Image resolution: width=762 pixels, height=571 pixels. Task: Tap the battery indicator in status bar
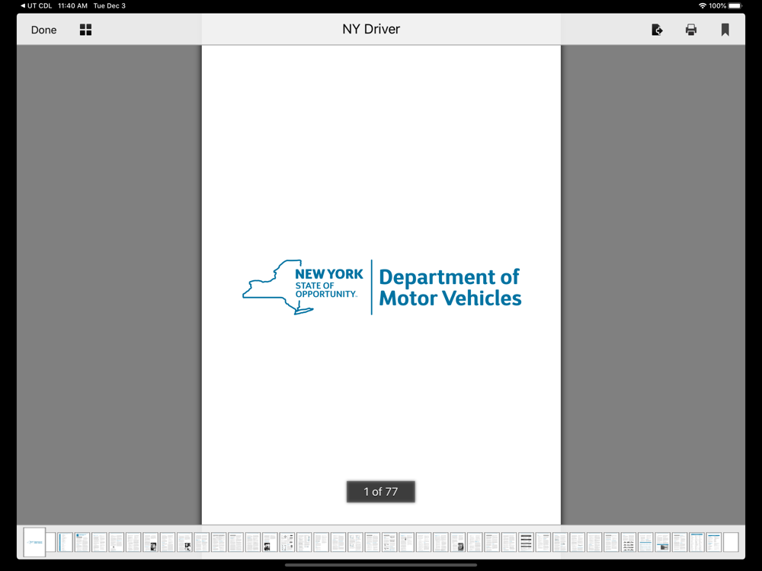735,6
